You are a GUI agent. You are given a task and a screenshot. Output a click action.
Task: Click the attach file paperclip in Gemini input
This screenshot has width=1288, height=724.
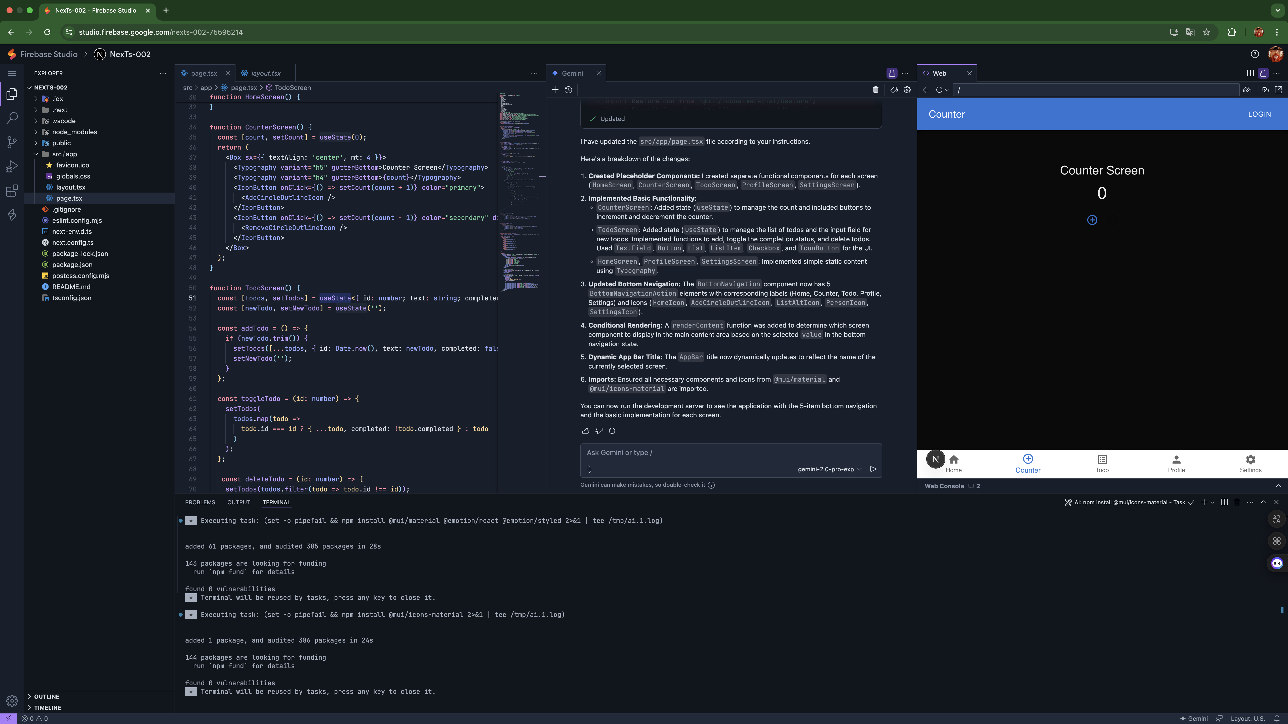[x=589, y=469]
